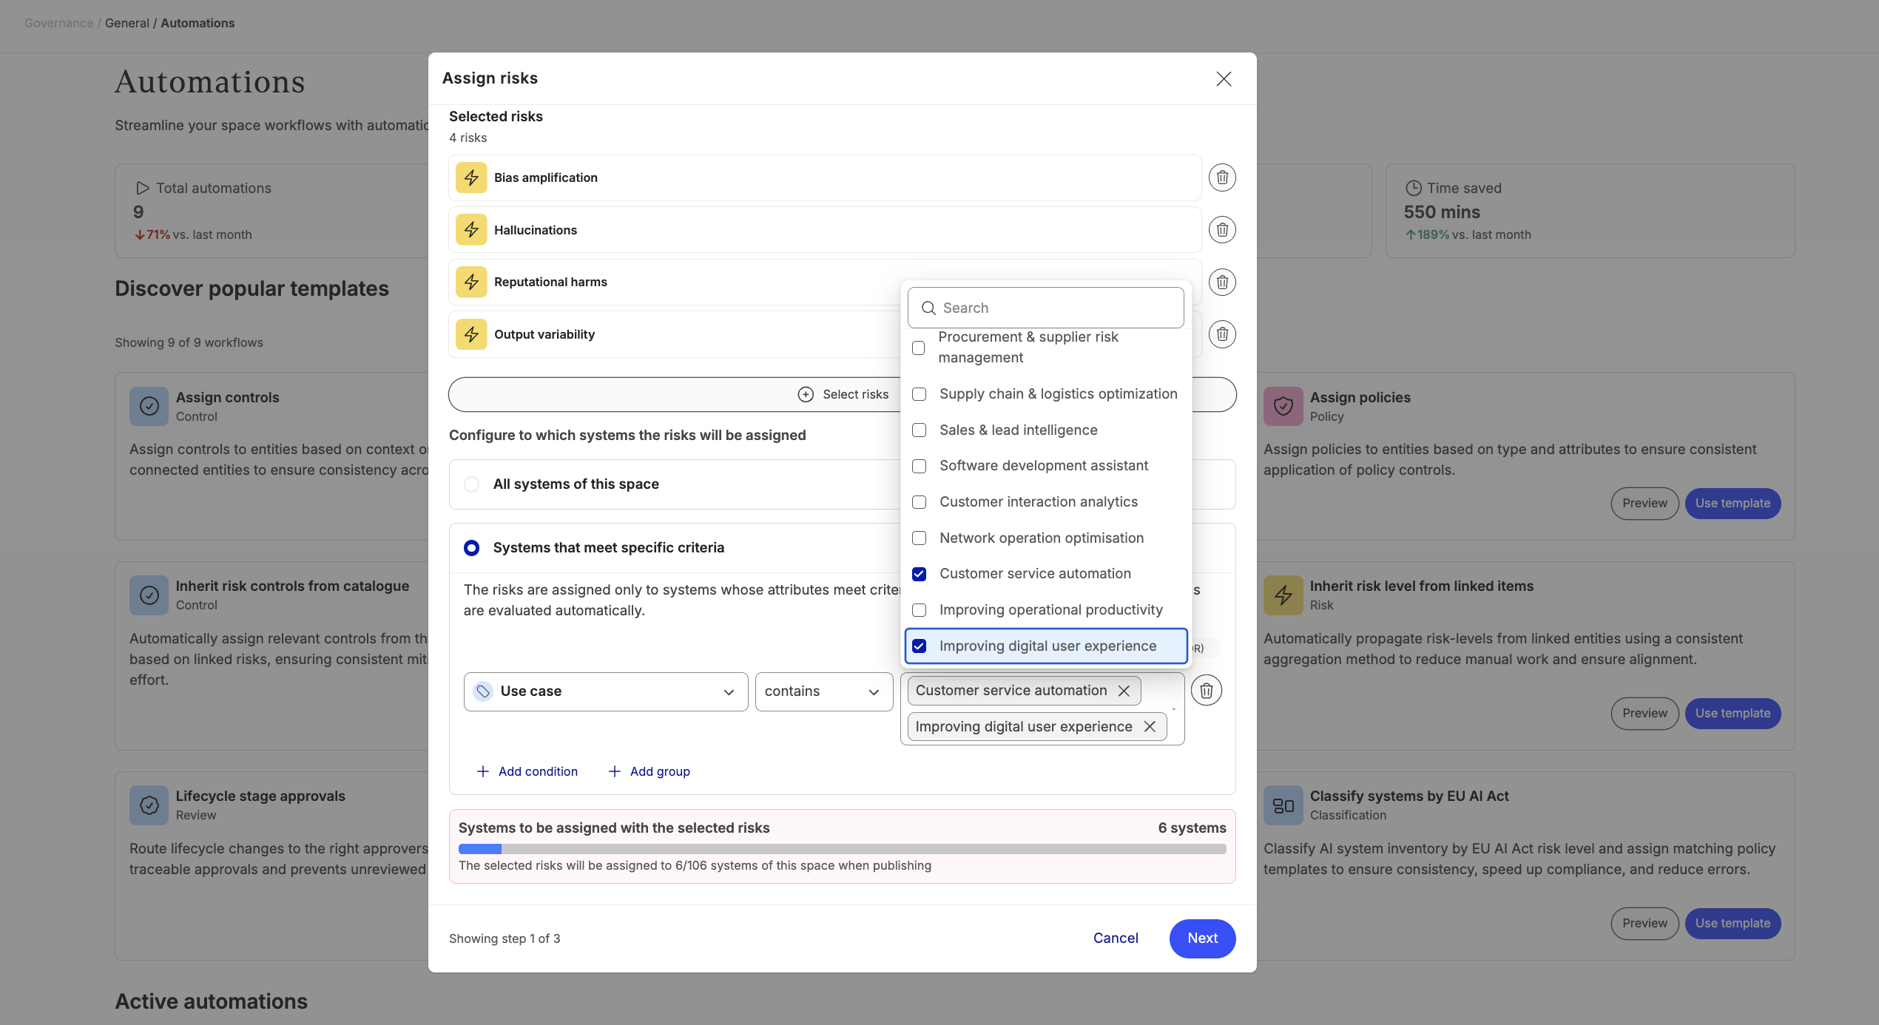Open the Use case attribute dropdown
The width and height of the screenshot is (1879, 1025).
[x=606, y=691]
